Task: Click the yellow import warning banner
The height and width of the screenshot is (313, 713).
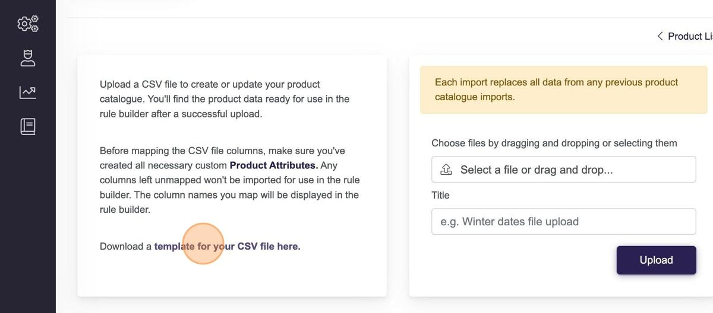Action: (563, 90)
